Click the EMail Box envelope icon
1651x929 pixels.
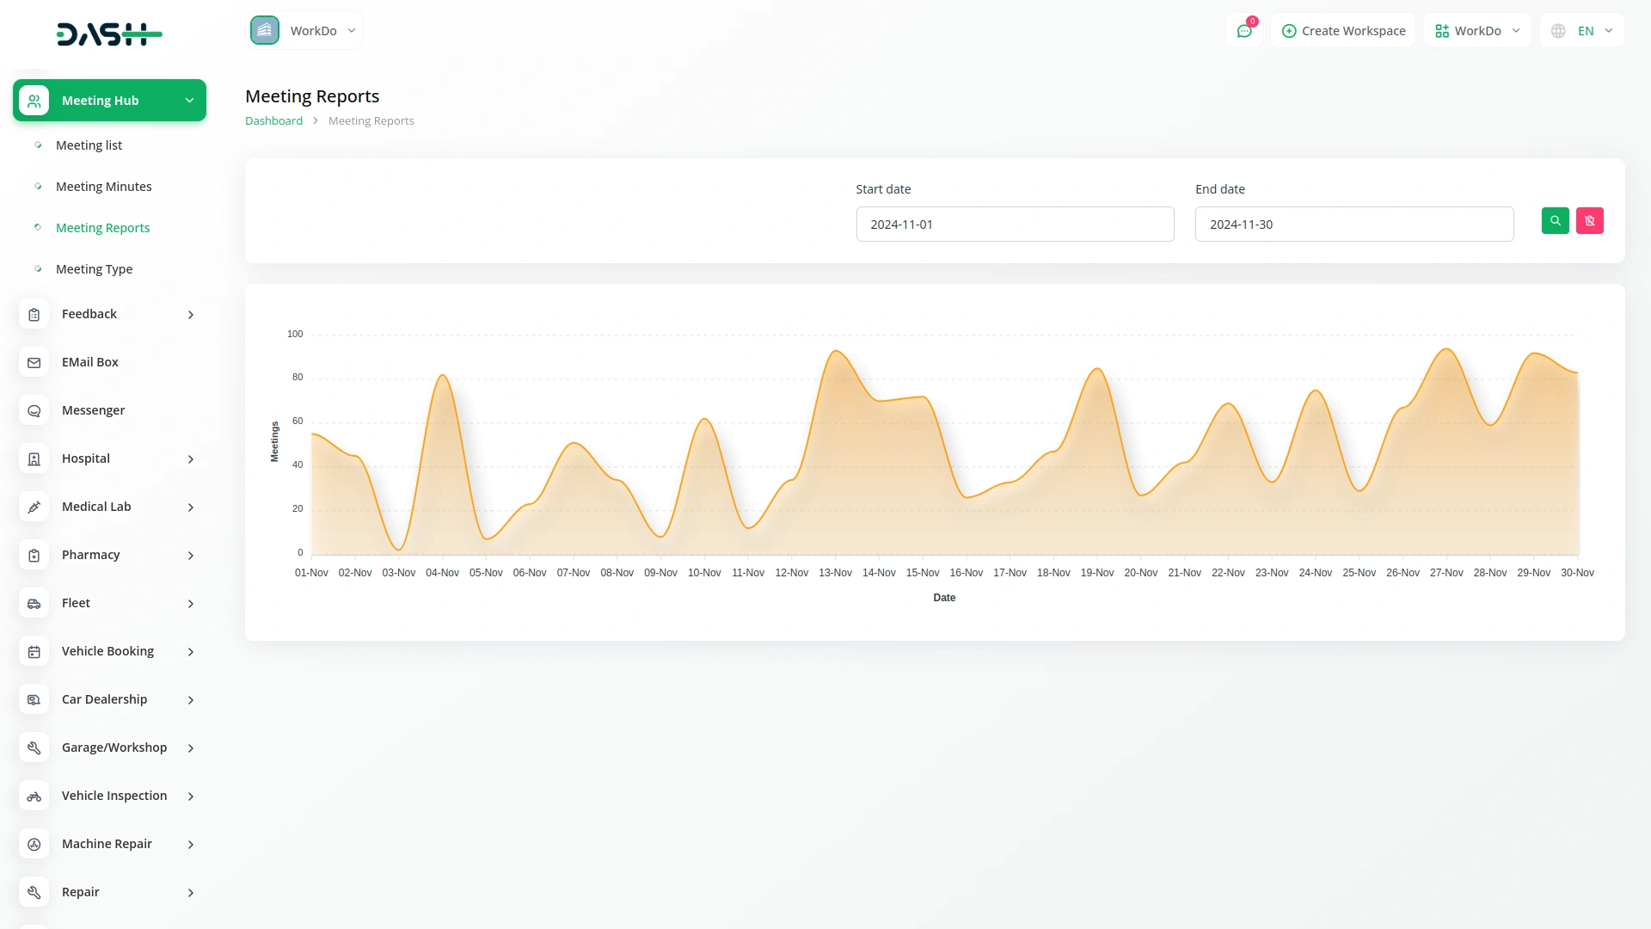34,363
